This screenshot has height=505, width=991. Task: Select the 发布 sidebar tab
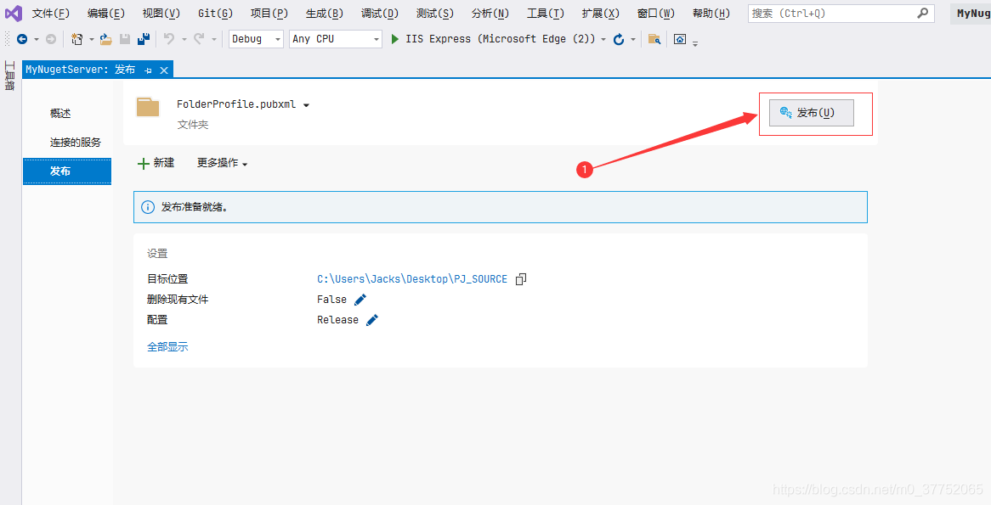pos(67,171)
